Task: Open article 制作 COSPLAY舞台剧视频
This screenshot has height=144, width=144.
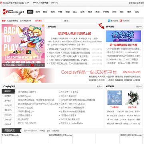Action: (x=72, y=108)
